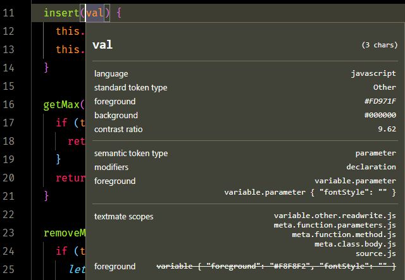Click the 'meta.function.method.js' scope
The image size is (405, 280).
(344, 234)
